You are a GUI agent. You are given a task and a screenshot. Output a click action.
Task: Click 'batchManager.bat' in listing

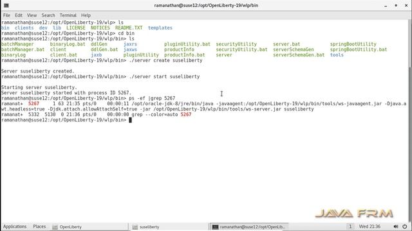(23, 49)
